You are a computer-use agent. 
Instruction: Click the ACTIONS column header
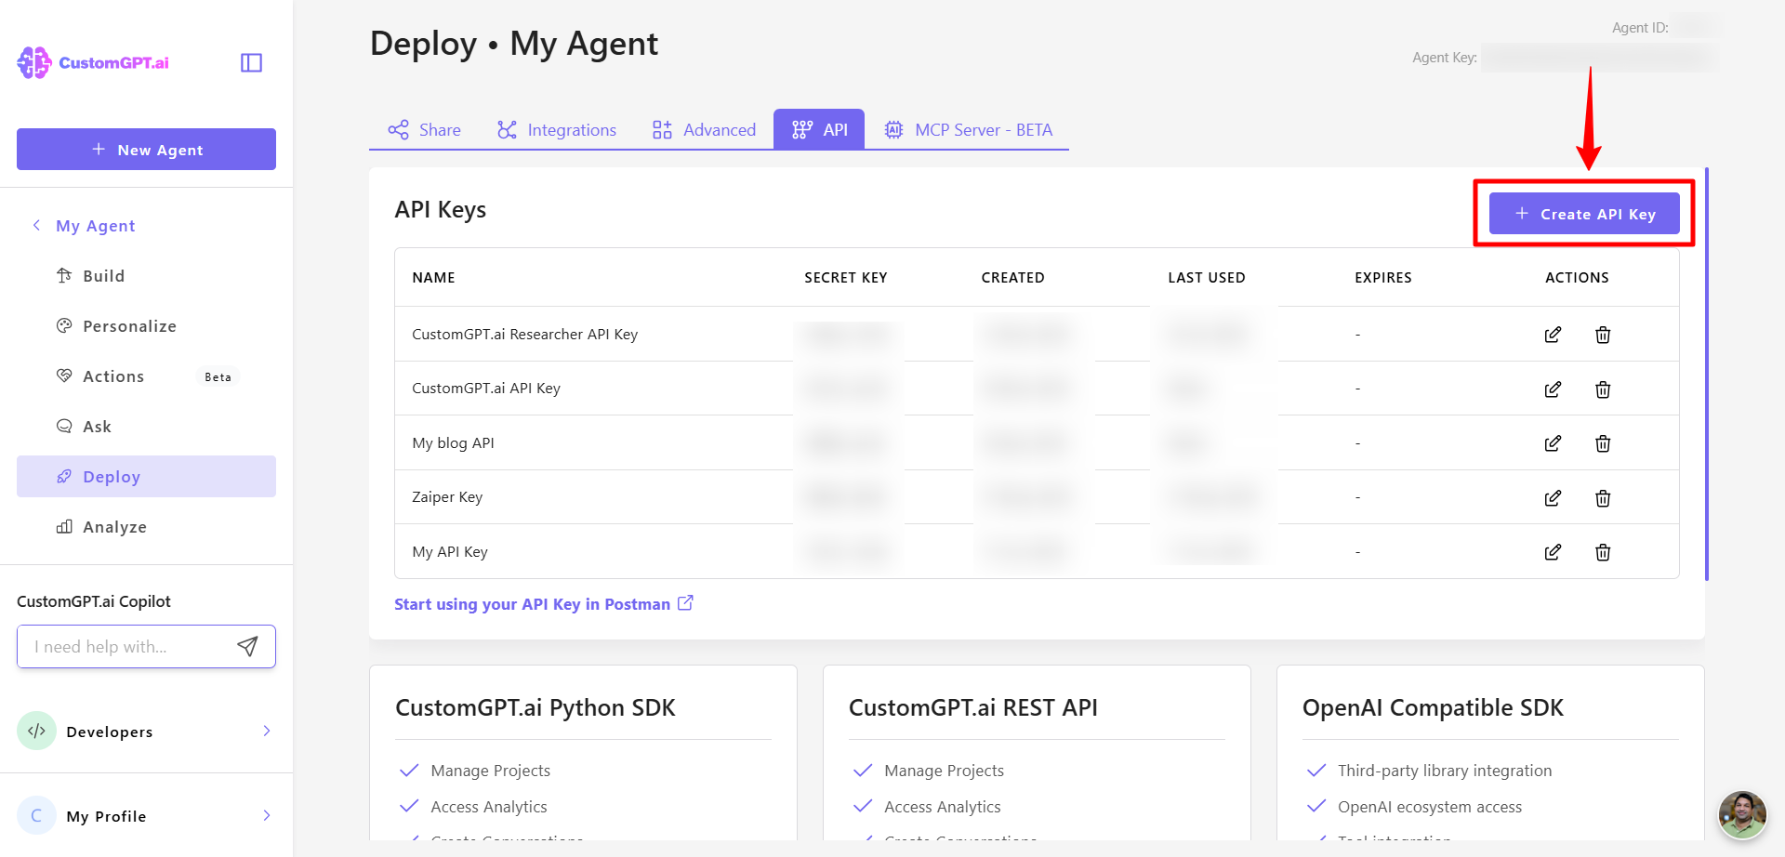pos(1577,277)
